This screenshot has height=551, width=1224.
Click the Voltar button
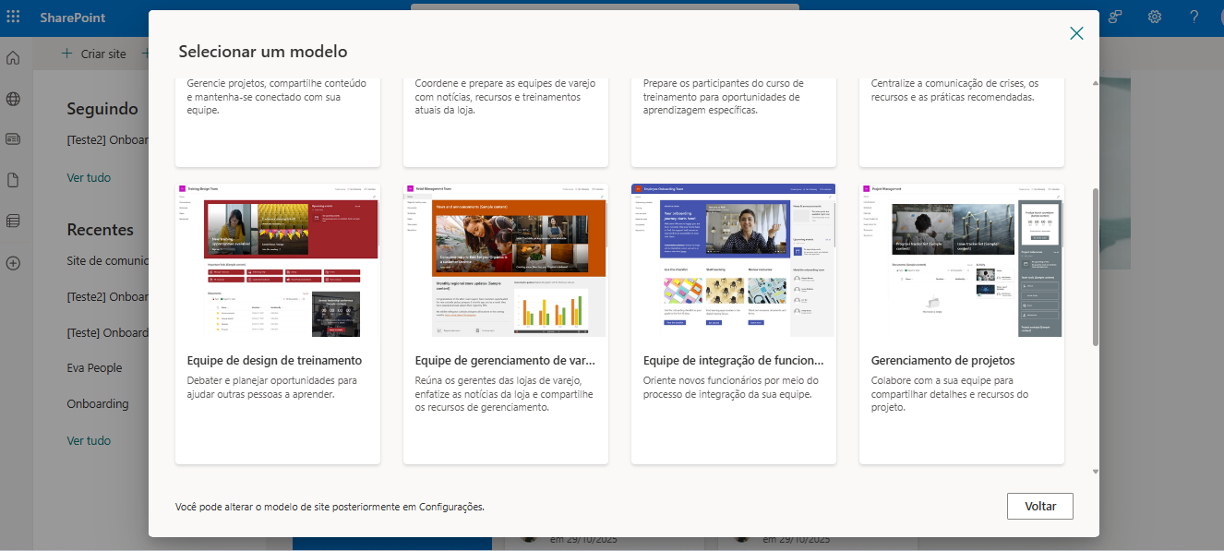coord(1039,506)
